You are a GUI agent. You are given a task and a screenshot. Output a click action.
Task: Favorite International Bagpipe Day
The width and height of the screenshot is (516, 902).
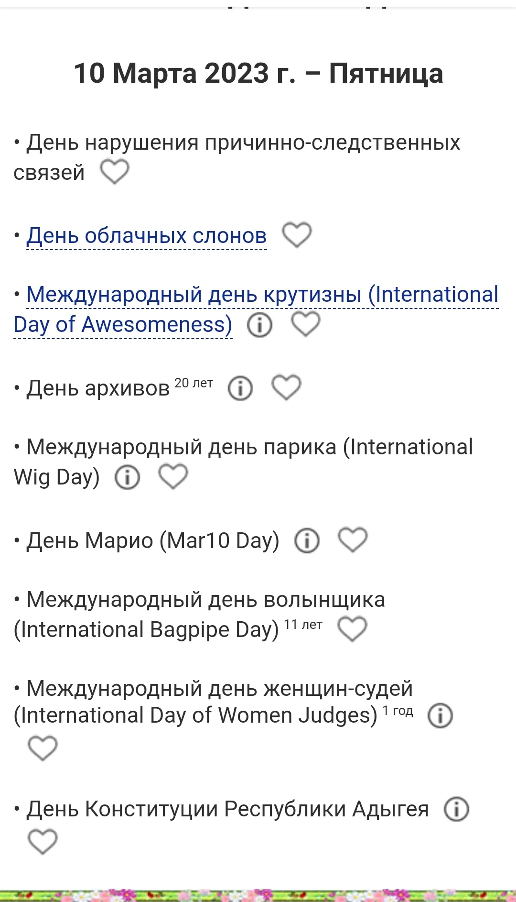click(x=352, y=629)
